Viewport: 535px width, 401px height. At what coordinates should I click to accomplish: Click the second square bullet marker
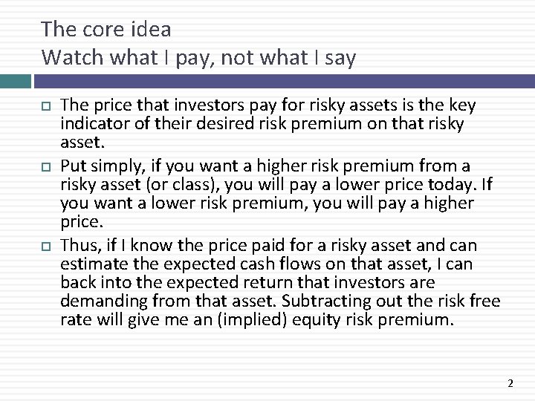coord(46,167)
